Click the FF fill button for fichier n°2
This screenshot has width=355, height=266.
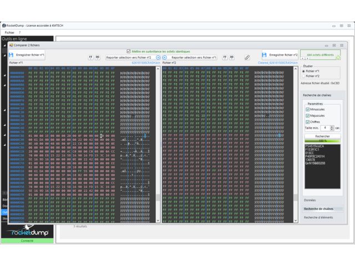pos(225,58)
